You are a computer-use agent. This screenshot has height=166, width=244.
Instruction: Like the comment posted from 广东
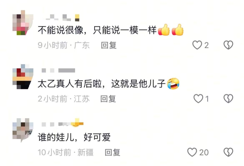pos(197,45)
